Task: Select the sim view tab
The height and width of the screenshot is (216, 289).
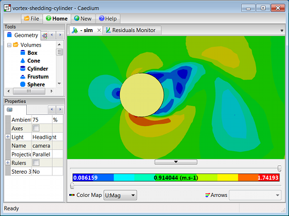Action: [x=86, y=30]
